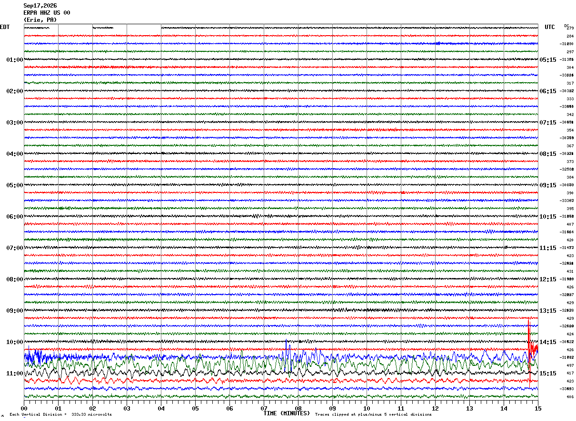Screen dimensions: 576x421
Task: Select the 10:00 EDT row label
Action: [x=14, y=342]
